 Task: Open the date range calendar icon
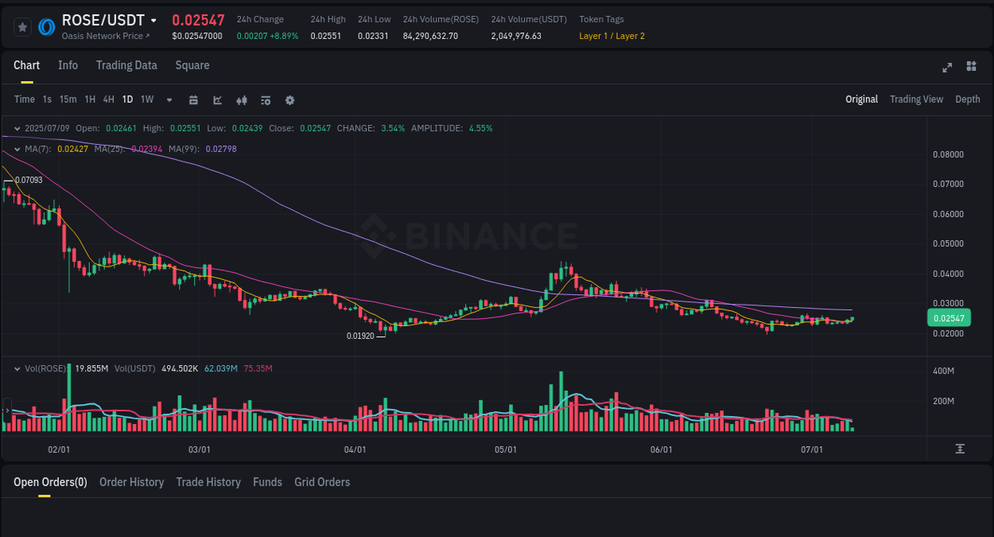193,99
